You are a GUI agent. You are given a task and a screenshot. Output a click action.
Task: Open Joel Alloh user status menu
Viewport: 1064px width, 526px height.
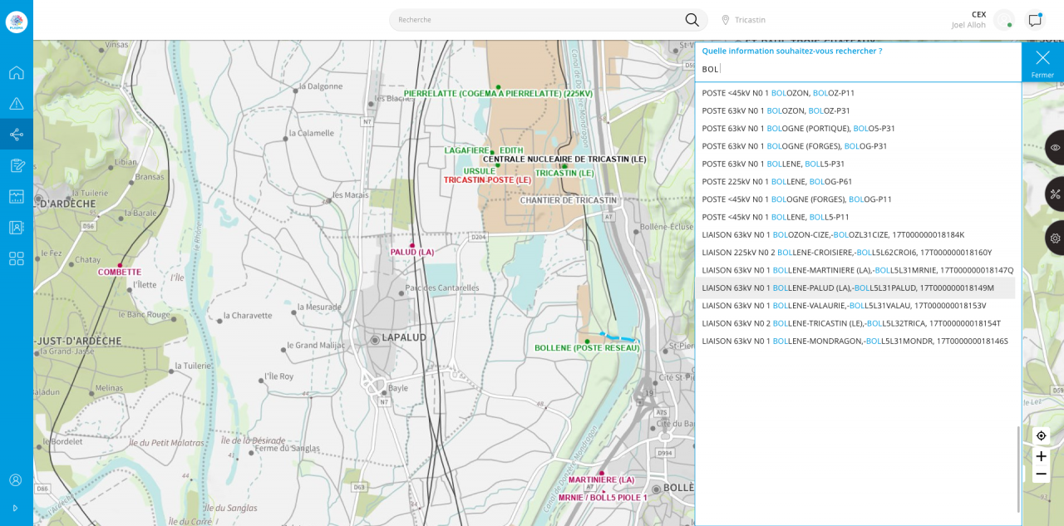tap(1004, 20)
